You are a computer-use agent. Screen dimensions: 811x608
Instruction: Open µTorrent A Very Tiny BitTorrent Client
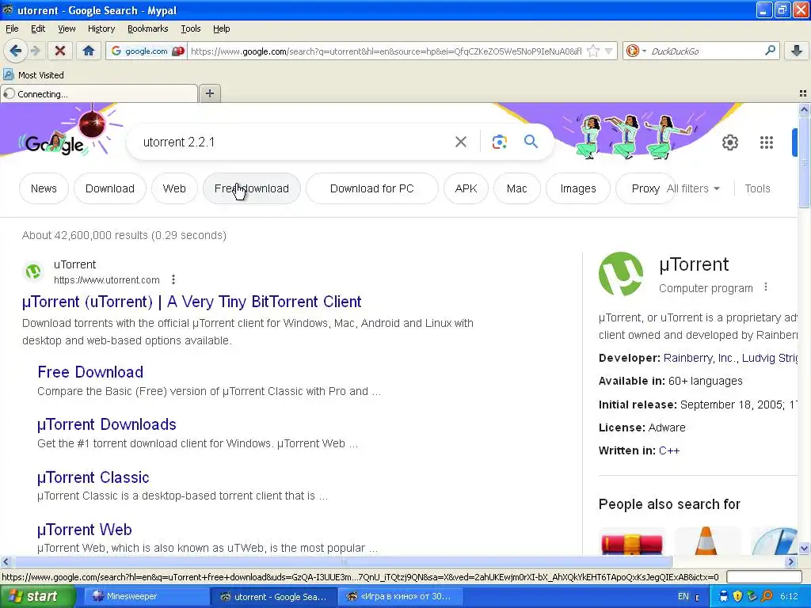(192, 302)
